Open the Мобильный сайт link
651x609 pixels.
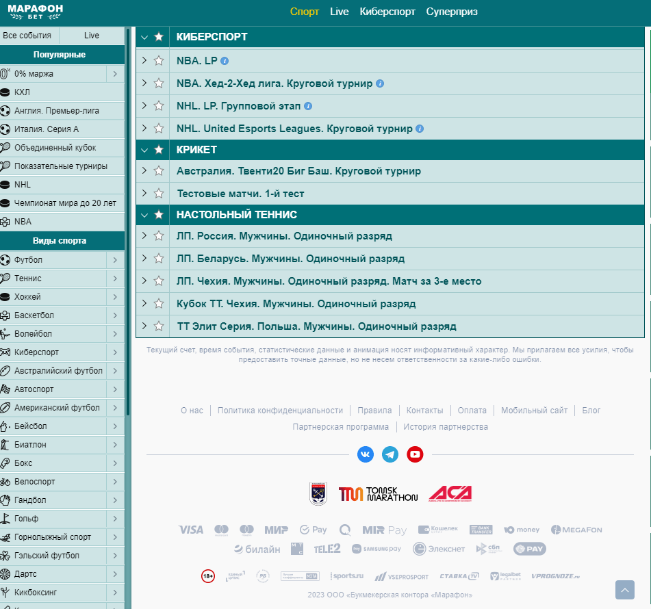pos(535,410)
